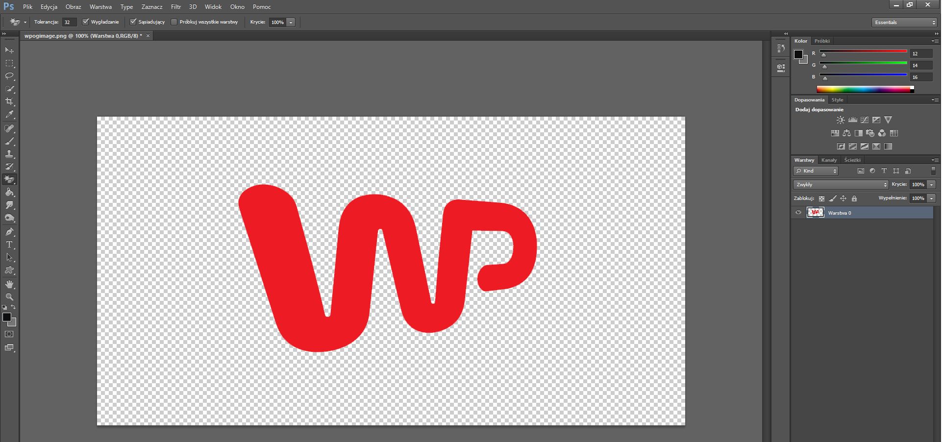Open the Wypełnienie slider arrow
The width and height of the screenshot is (942, 442).
point(931,198)
